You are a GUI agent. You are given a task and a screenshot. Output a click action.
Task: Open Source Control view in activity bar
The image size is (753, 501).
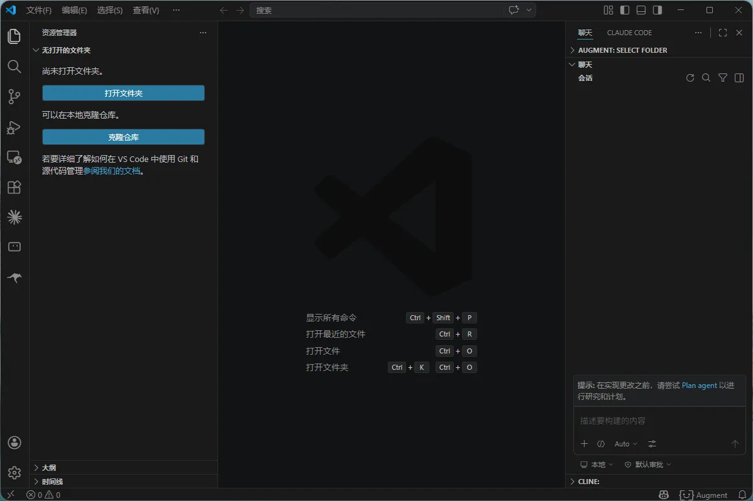[14, 97]
